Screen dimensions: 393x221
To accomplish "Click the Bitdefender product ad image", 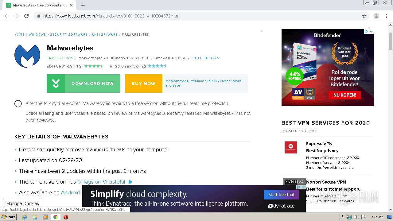I will coord(328,68).
